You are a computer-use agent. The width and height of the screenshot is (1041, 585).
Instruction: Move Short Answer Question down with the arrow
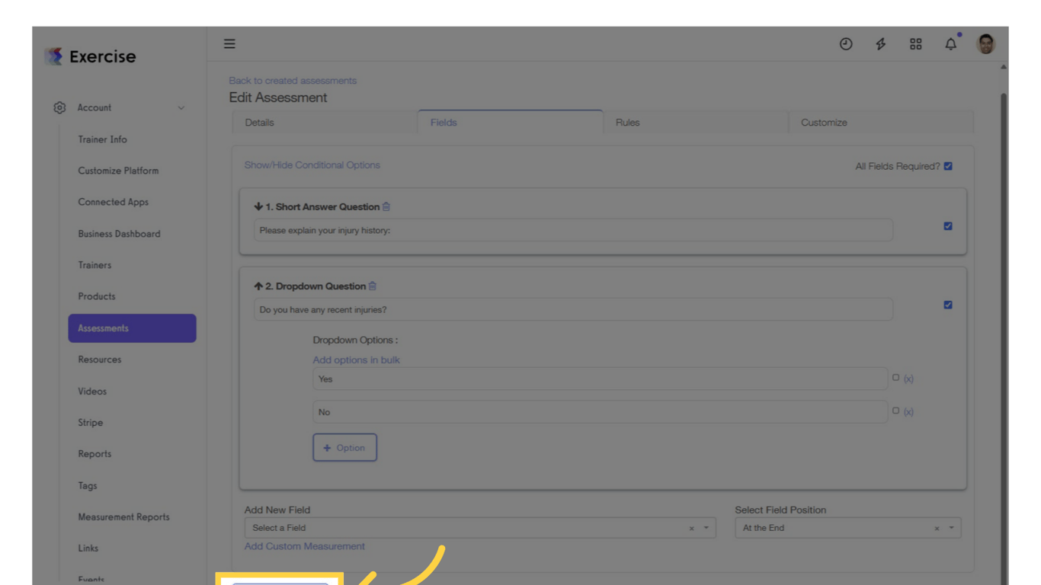pyautogui.click(x=258, y=206)
